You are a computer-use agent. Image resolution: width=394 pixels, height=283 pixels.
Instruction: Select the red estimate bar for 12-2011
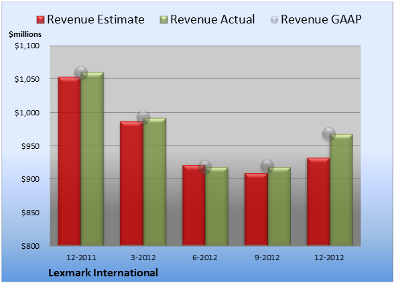(70, 161)
